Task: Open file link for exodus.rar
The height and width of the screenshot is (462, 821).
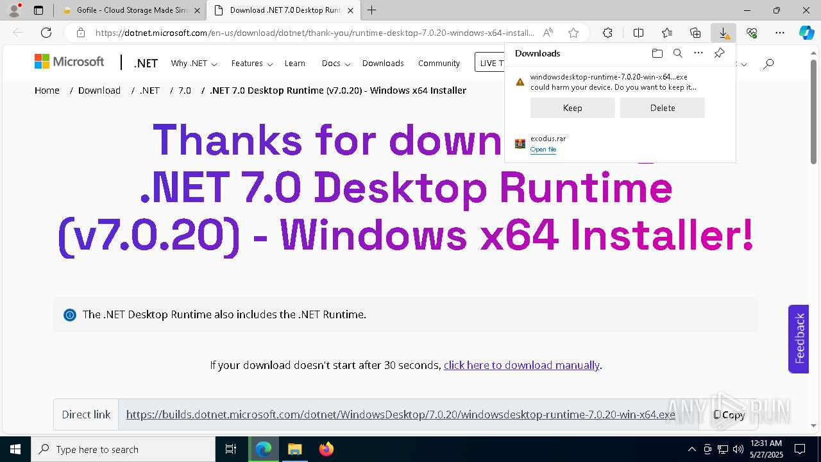Action: pos(543,150)
